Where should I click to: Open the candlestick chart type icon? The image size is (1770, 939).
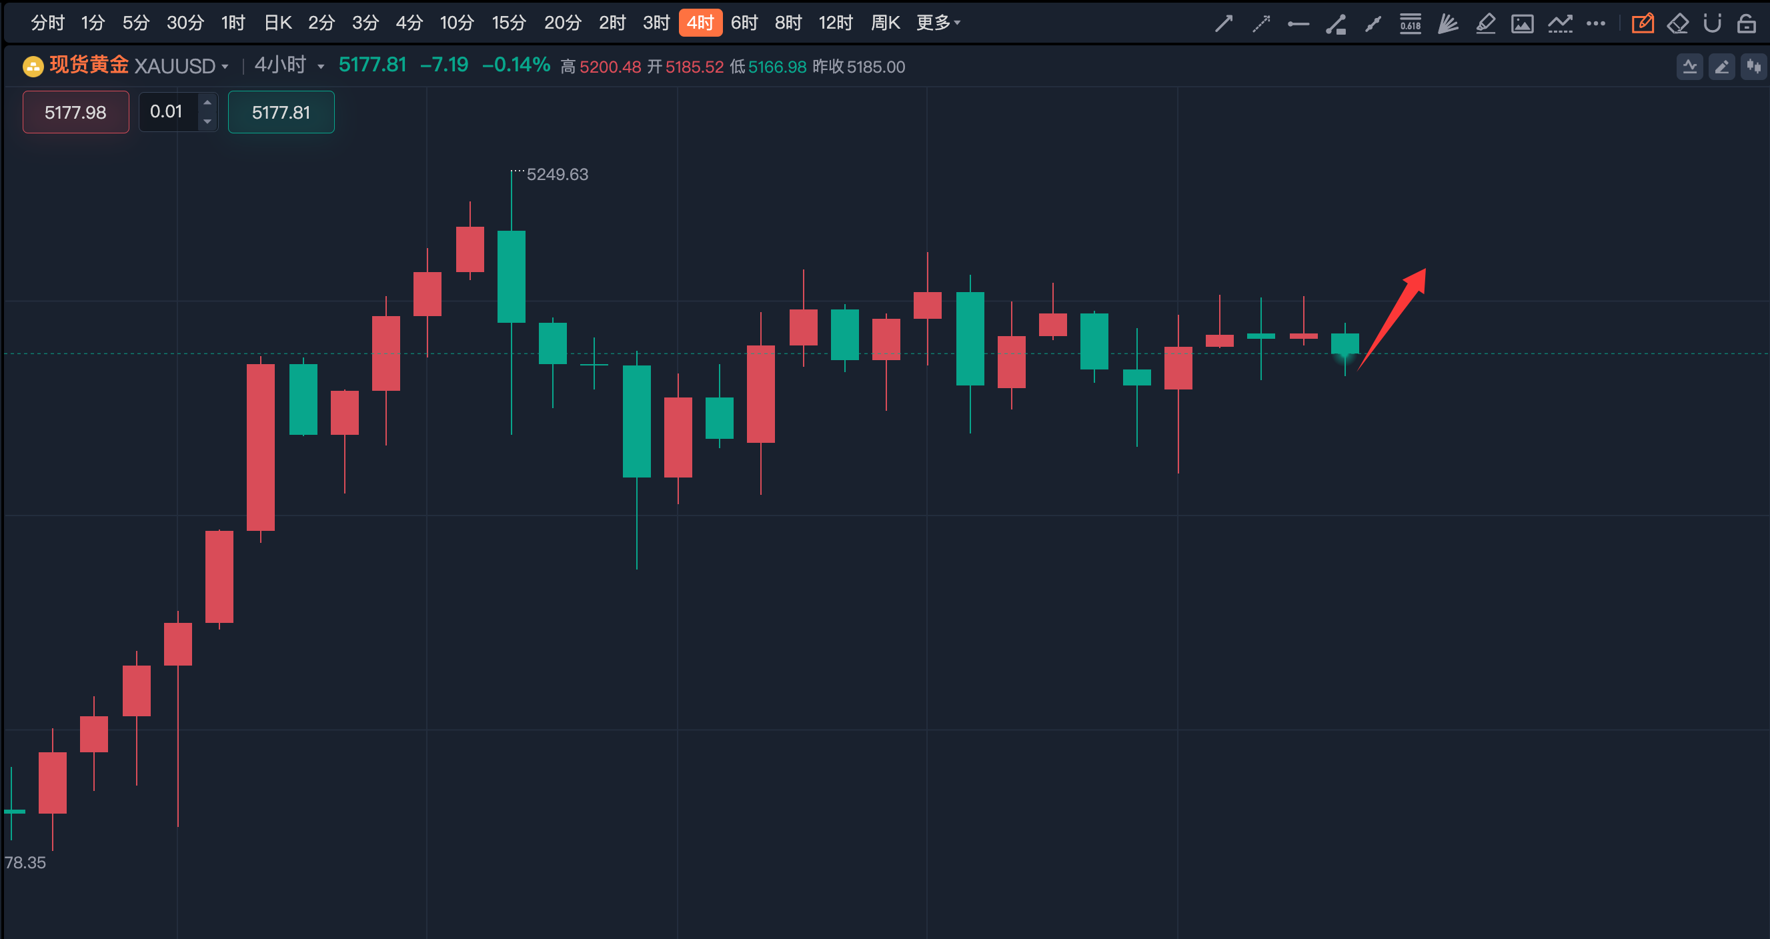click(x=1753, y=67)
